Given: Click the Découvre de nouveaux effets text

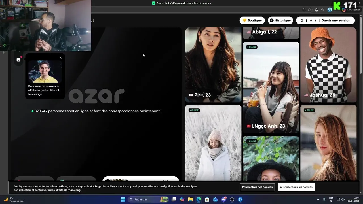Looking at the screenshot, I should coord(44,90).
